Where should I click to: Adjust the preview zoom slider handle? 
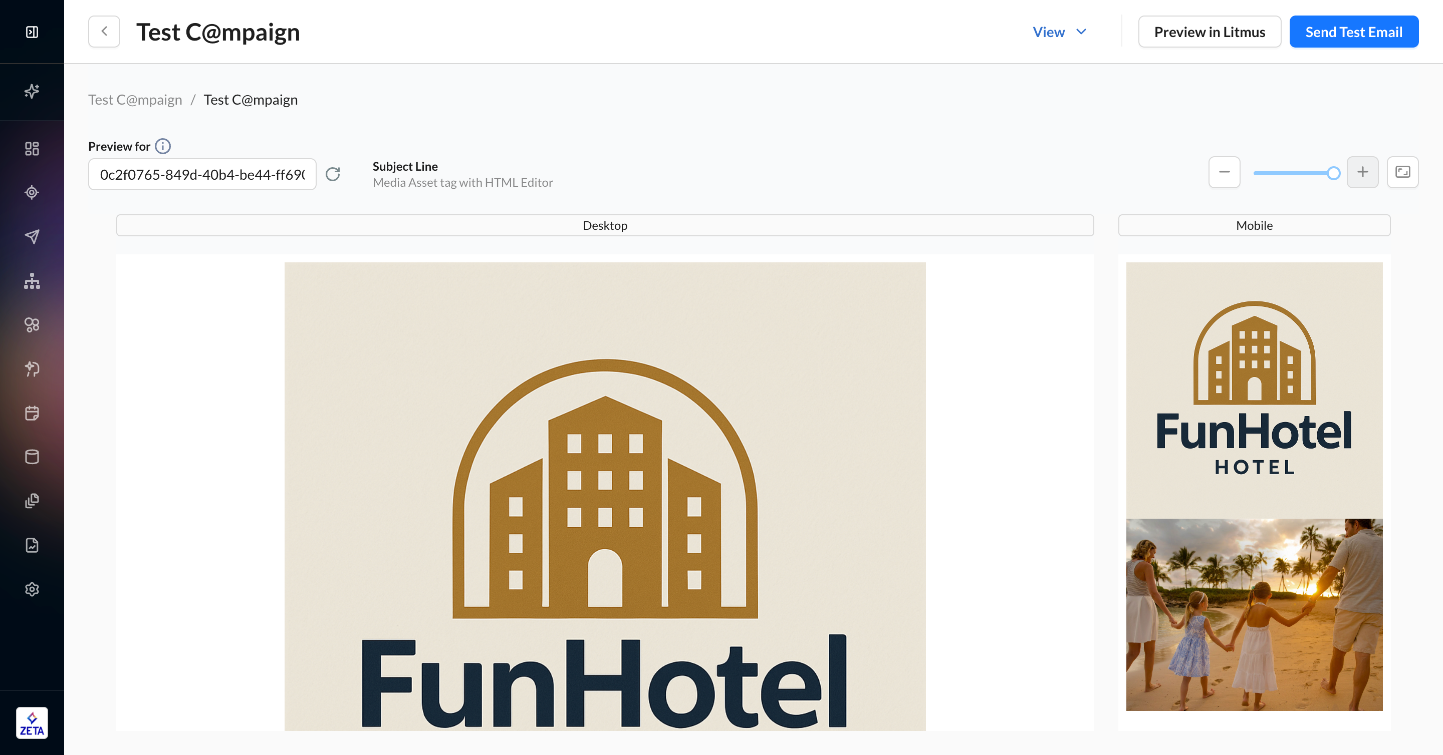tap(1333, 173)
